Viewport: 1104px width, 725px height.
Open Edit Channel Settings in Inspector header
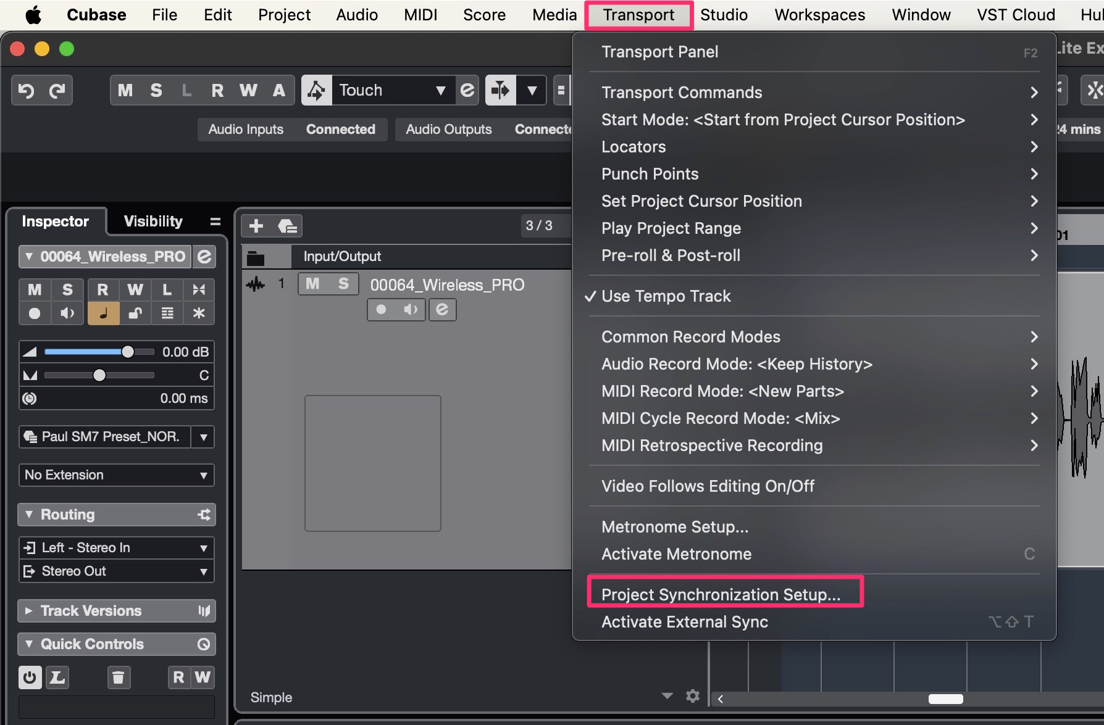[x=204, y=257]
